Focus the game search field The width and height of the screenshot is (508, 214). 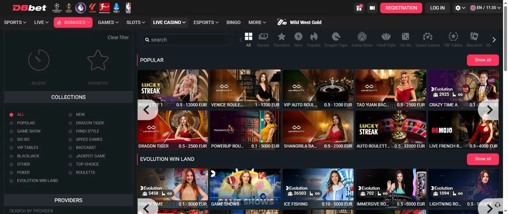click(x=186, y=40)
